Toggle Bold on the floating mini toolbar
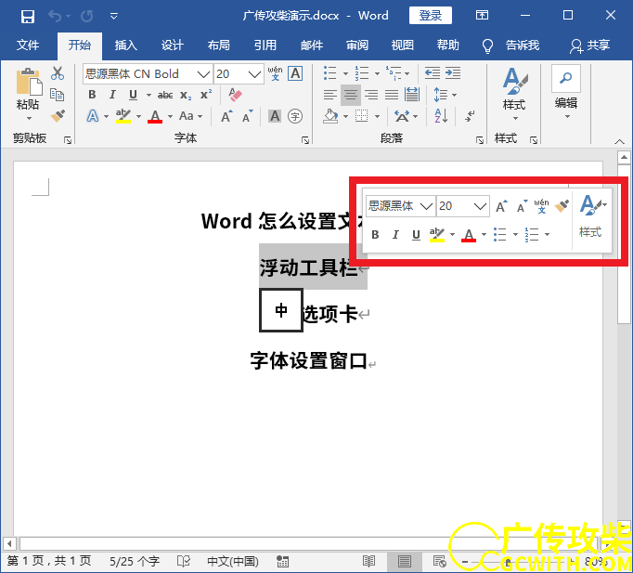This screenshot has height=573, width=633. point(375,235)
